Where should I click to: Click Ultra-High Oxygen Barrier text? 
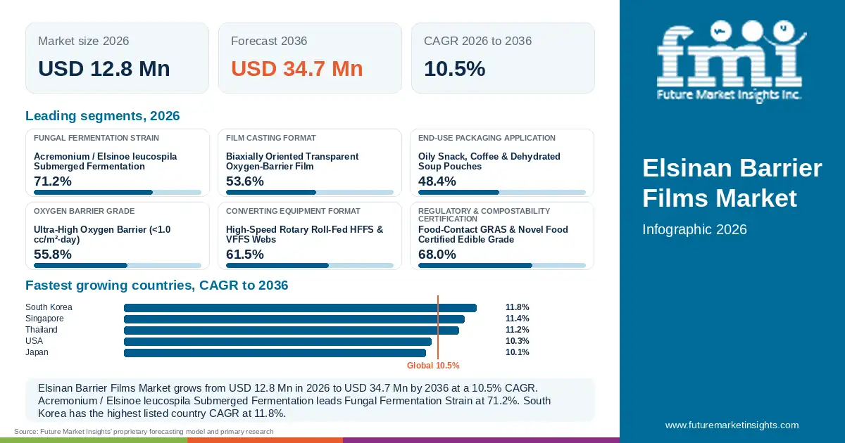pyautogui.click(x=102, y=234)
